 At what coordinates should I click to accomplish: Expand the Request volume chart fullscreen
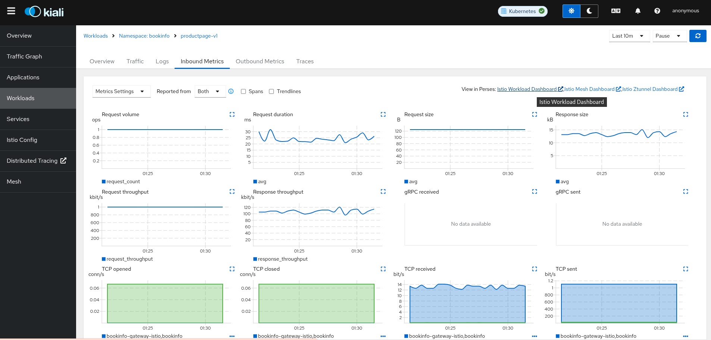(232, 114)
